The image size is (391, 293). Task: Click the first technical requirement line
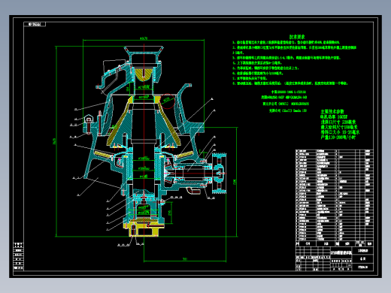point(286,43)
